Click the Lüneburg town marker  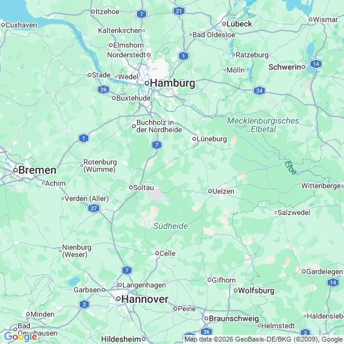[194, 139]
